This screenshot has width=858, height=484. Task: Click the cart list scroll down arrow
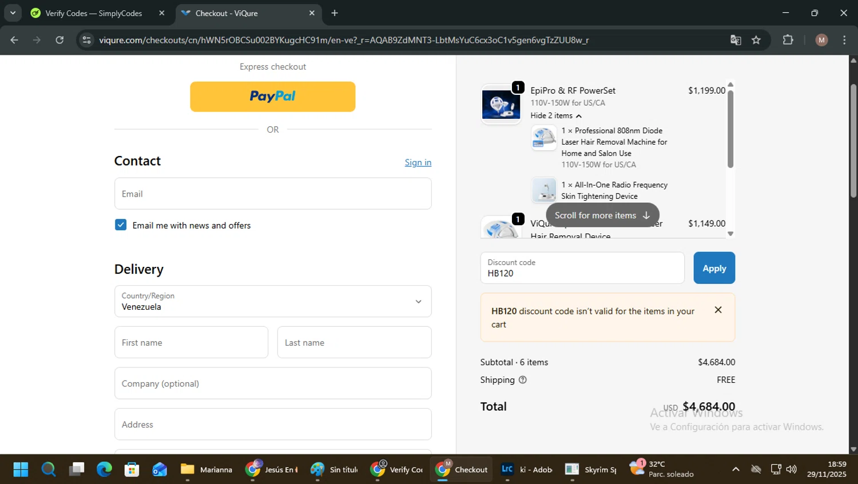coord(730,234)
